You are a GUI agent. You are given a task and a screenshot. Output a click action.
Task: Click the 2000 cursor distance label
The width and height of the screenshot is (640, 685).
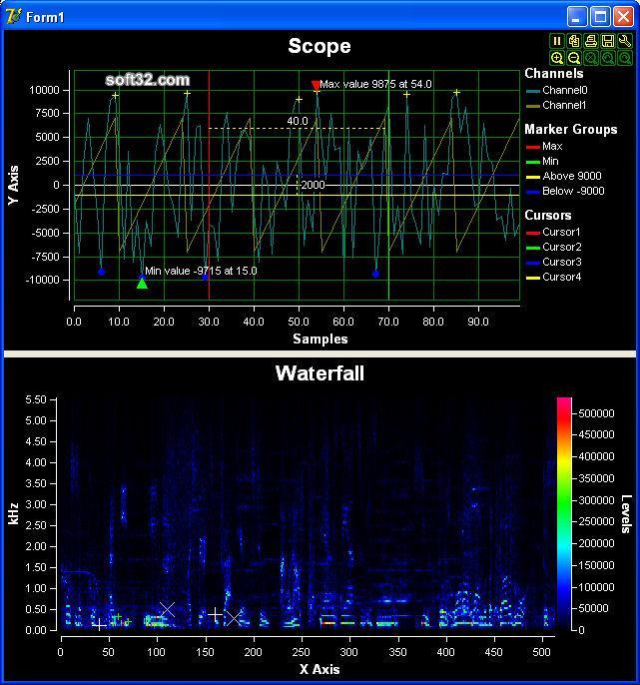313,185
